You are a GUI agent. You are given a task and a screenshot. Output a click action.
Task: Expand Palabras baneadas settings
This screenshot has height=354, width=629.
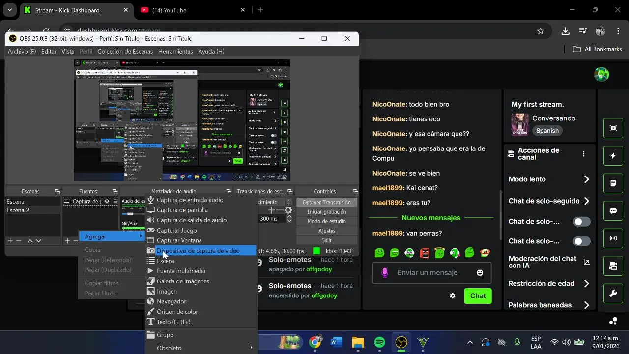pyautogui.click(x=586, y=305)
